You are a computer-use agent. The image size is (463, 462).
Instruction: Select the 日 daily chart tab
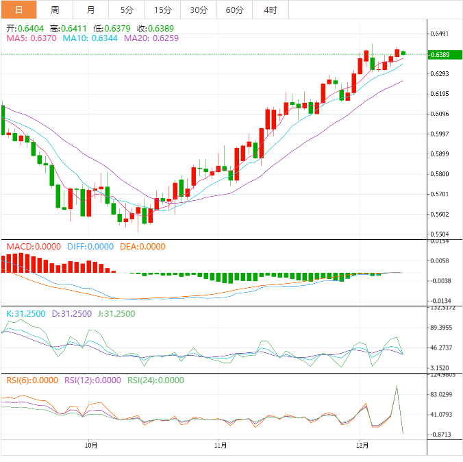point(18,10)
